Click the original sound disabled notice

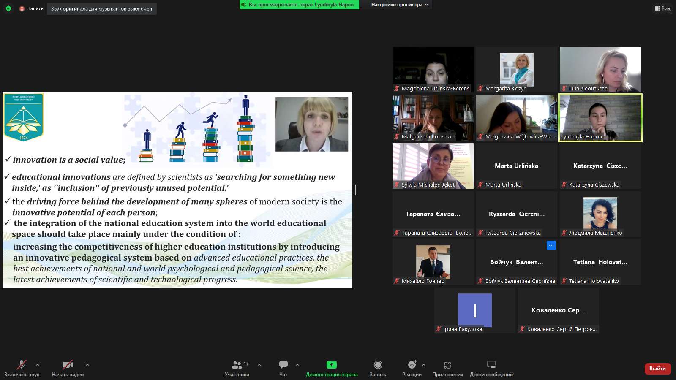point(101,9)
